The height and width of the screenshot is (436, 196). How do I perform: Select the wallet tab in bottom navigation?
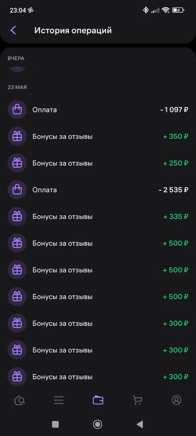[98, 400]
